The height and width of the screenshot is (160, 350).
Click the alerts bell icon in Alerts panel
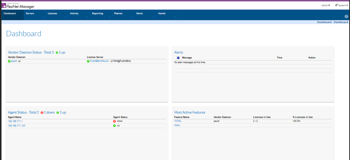coord(178,58)
